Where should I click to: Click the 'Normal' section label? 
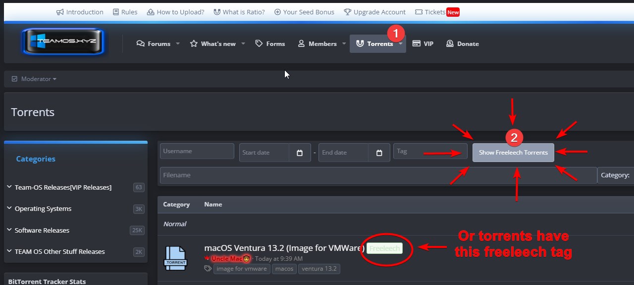click(175, 224)
